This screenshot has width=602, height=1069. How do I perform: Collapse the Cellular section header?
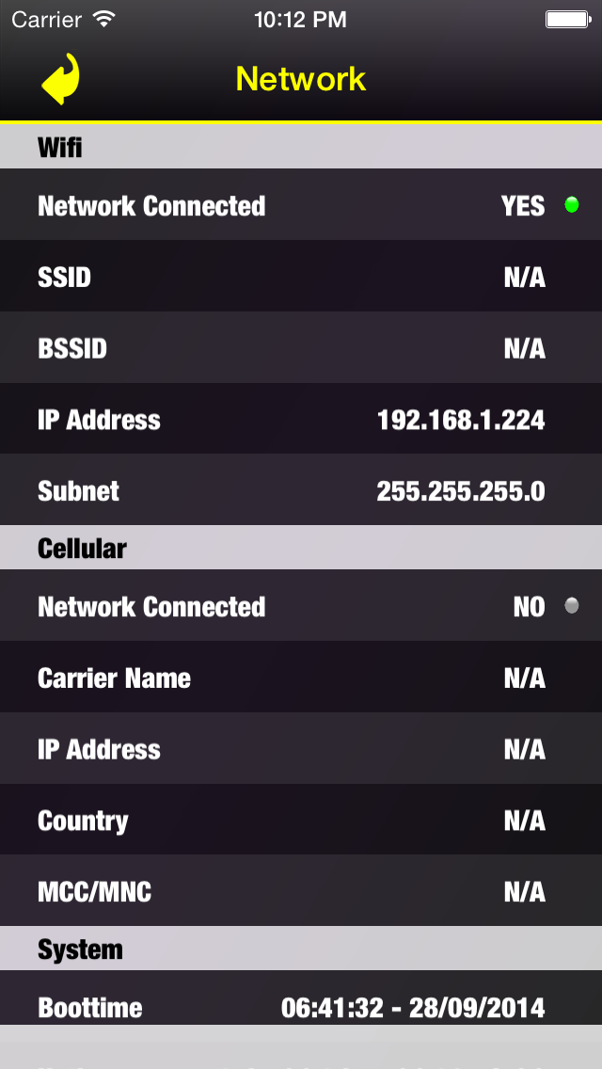(301, 548)
